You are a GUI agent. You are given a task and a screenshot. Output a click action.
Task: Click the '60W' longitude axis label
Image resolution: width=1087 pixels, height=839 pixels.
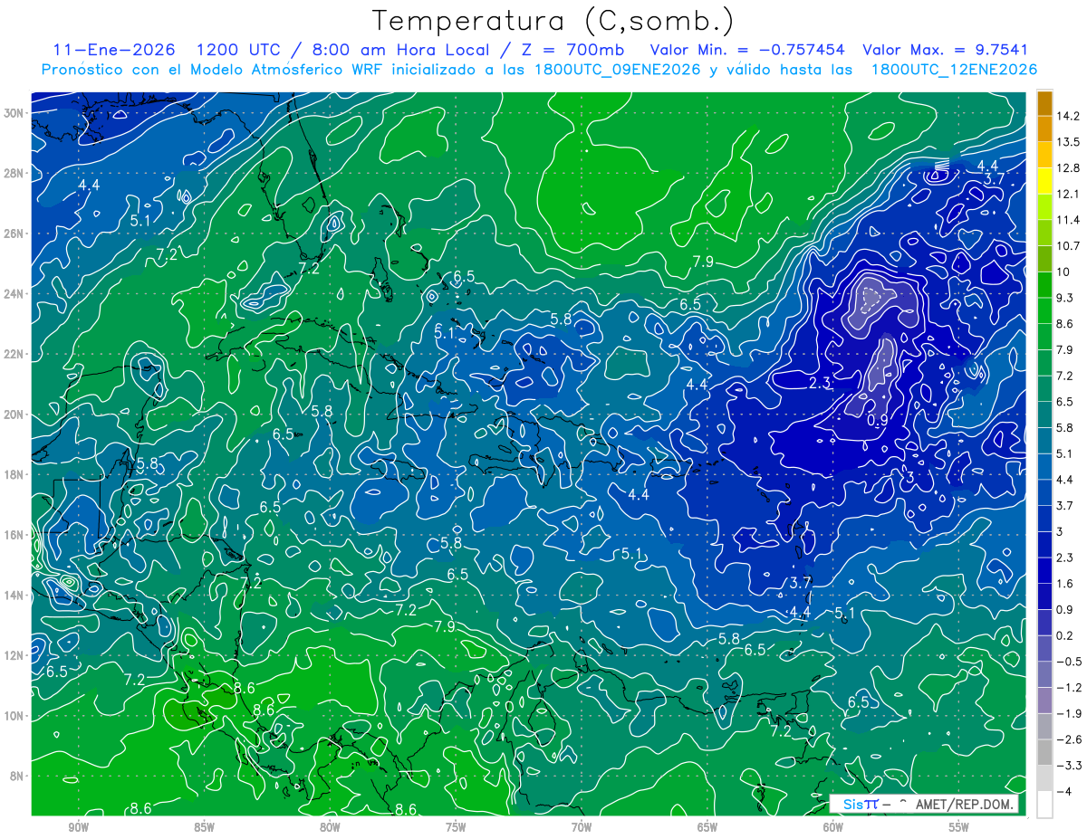[833, 828]
